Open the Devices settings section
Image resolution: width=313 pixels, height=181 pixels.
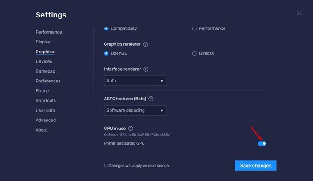pos(44,61)
